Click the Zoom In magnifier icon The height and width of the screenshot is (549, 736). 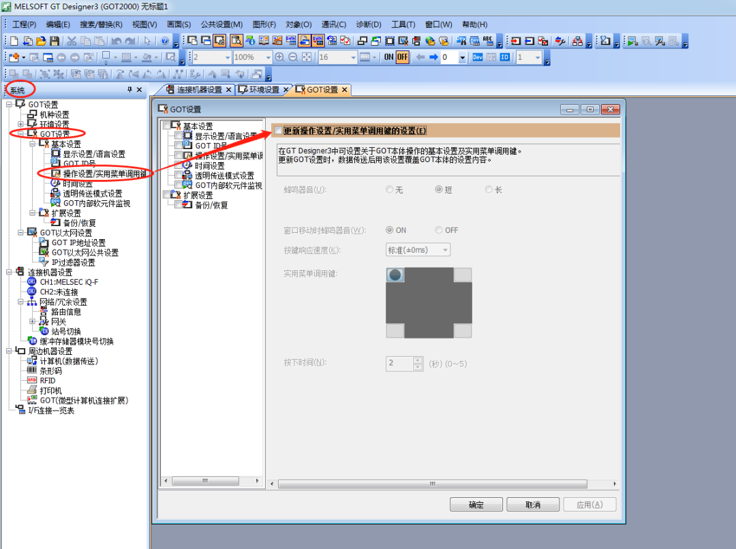(281, 57)
